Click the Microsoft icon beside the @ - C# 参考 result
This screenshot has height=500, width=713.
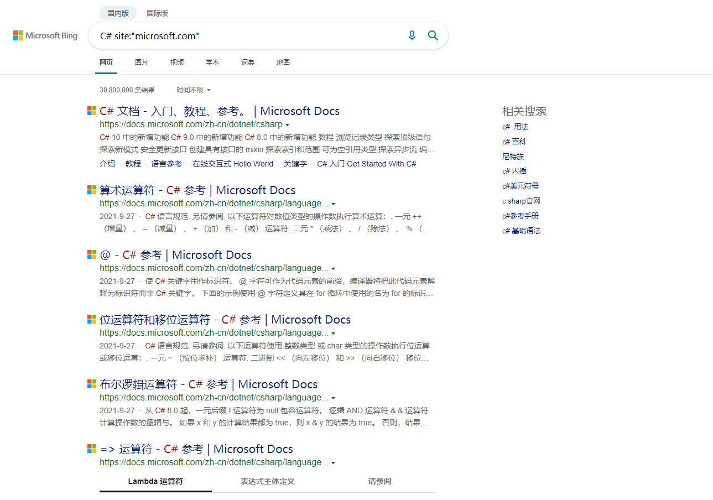click(91, 254)
